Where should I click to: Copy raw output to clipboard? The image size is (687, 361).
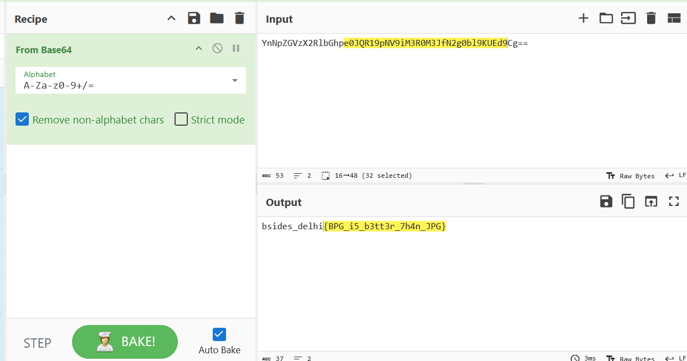coord(628,202)
